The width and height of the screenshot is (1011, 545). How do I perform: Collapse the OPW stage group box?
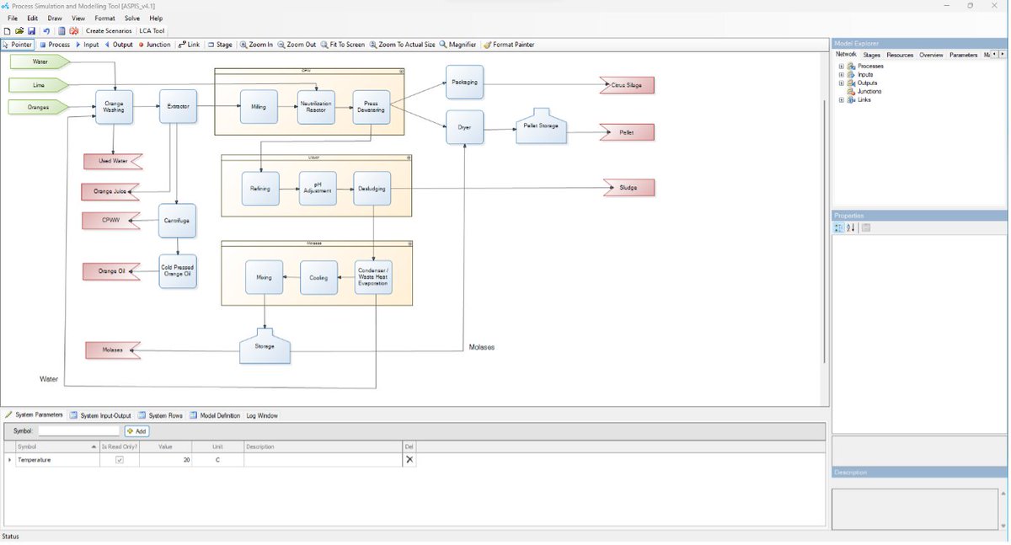coord(401,72)
